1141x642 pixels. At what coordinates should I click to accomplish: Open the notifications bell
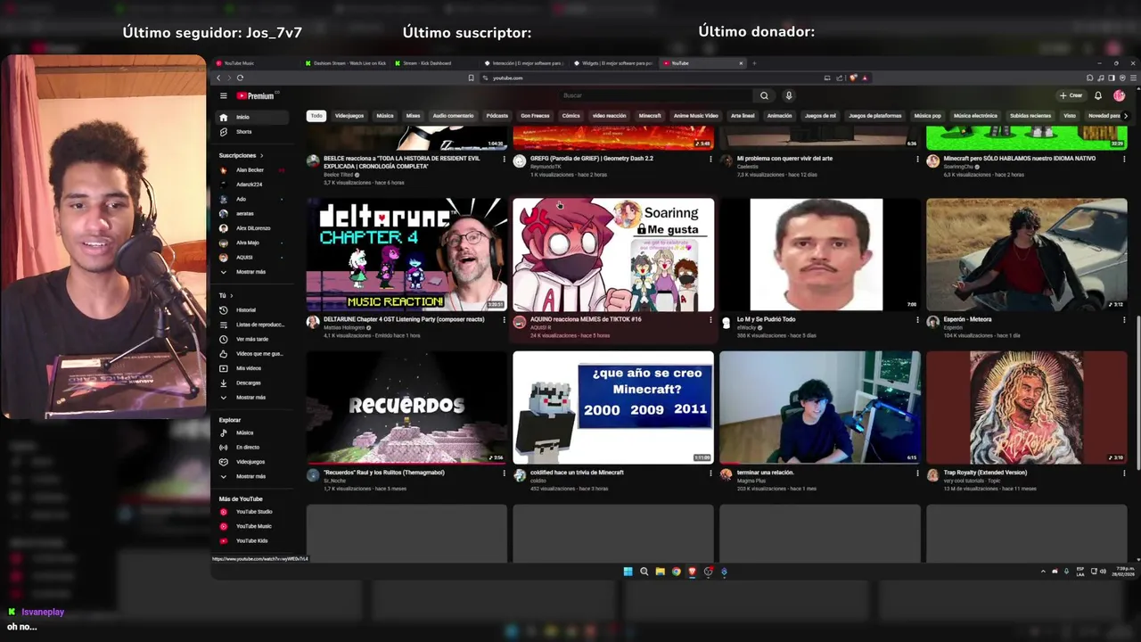pyautogui.click(x=1098, y=95)
